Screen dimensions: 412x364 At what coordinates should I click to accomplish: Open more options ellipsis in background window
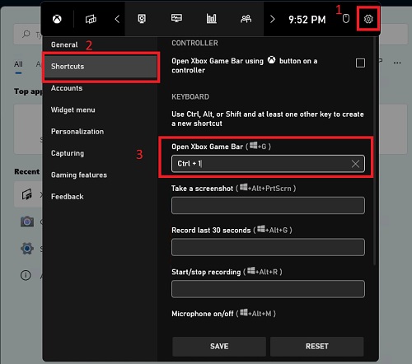click(397, 63)
